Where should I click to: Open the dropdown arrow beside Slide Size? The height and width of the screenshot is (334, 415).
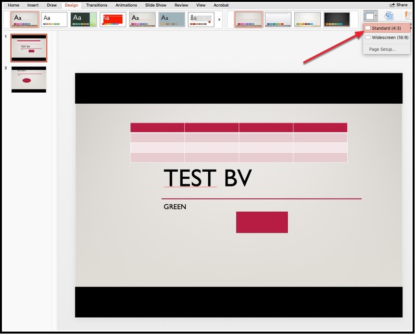coord(377,15)
